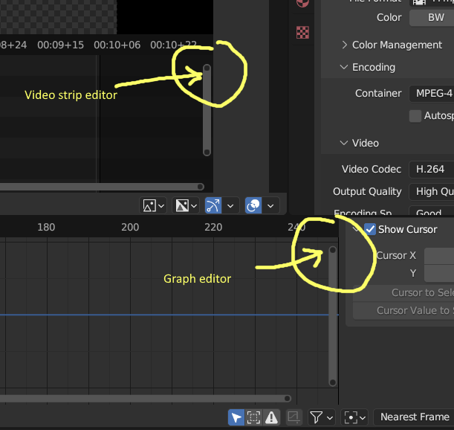454x430 pixels.
Task: Open the overlay image display mode dropdown
Action: click(x=186, y=206)
